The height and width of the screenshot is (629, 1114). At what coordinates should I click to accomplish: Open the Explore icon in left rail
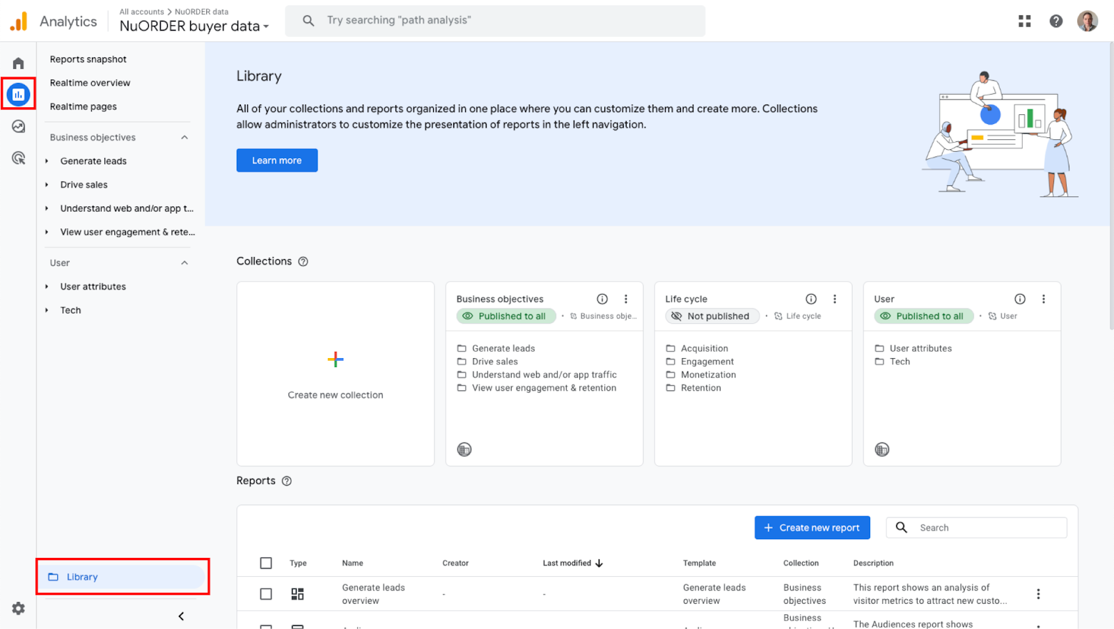[x=19, y=126]
